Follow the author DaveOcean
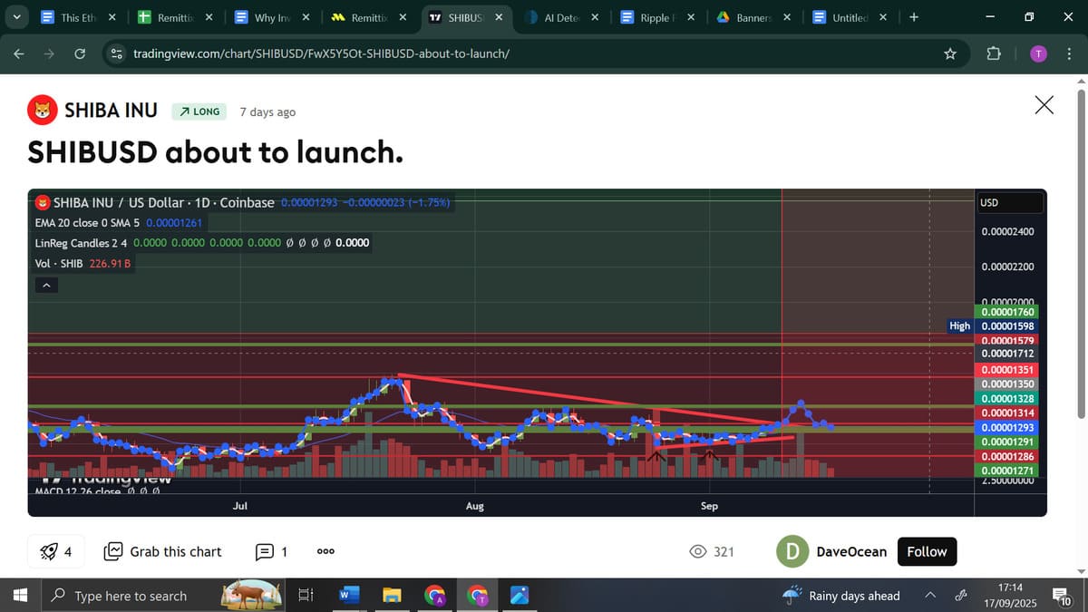Screen dimensions: 1088x612 tap(927, 551)
